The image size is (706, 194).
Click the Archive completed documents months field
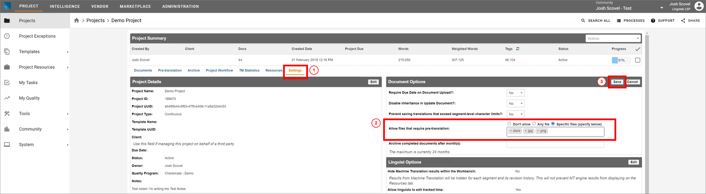click(x=555, y=144)
